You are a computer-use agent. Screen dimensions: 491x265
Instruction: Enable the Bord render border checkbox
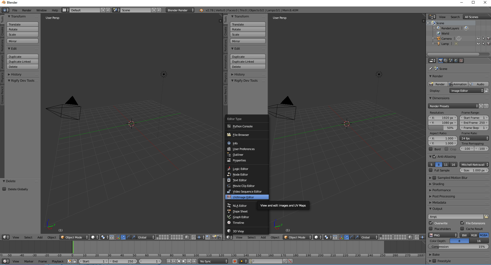[x=431, y=149]
